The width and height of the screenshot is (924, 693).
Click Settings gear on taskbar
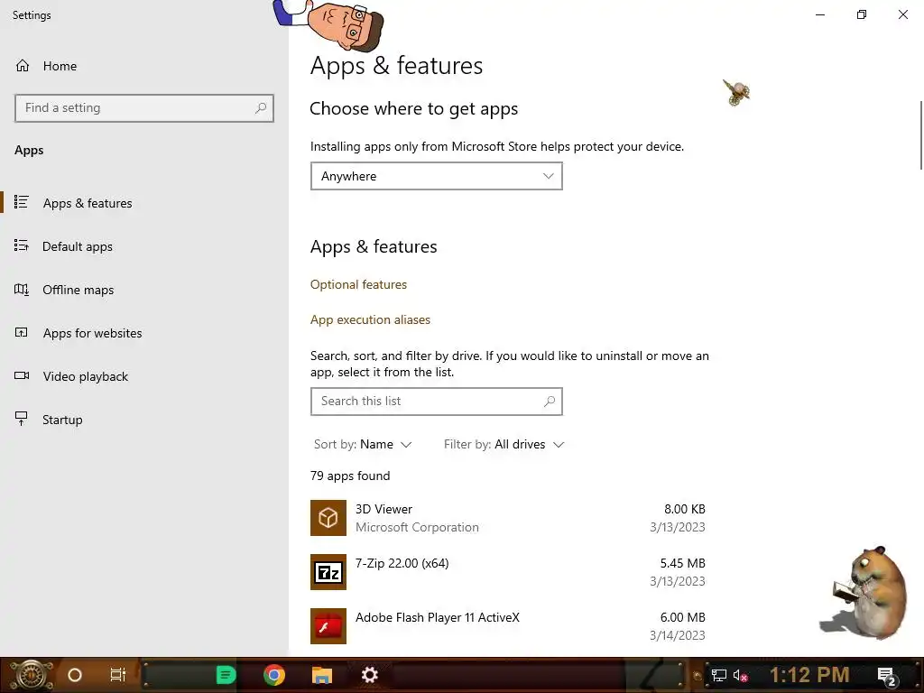(369, 675)
